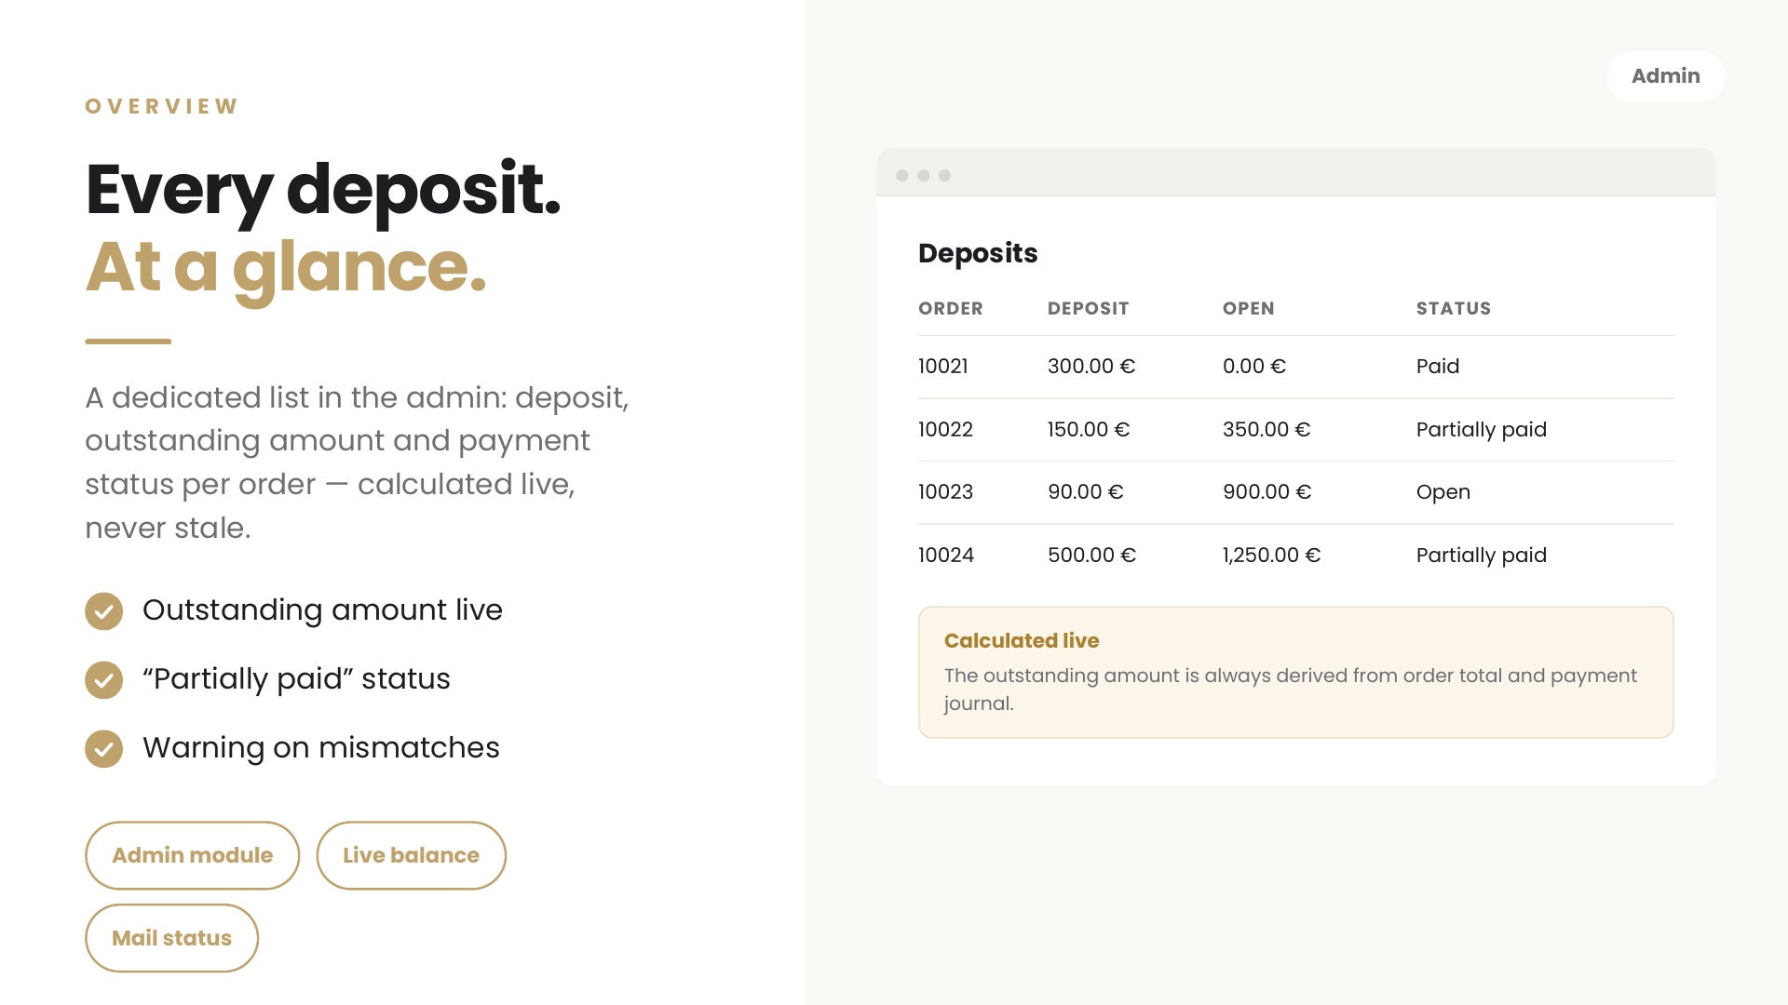The width and height of the screenshot is (1788, 1005).
Task: Click checkmark icon beside Warning on mismatches
Action: pos(103,749)
